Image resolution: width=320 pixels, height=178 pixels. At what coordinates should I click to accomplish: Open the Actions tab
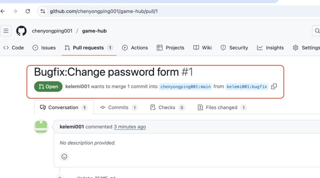tap(135, 48)
